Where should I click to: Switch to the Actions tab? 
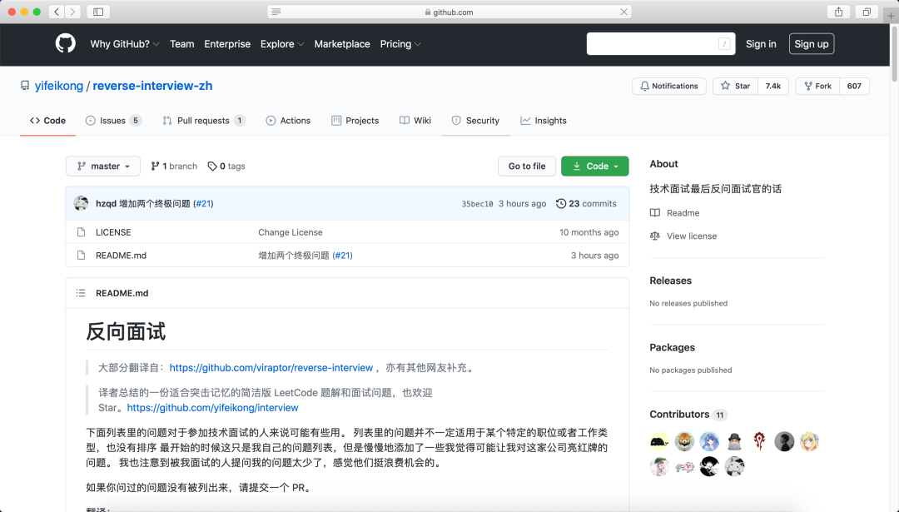tap(288, 121)
